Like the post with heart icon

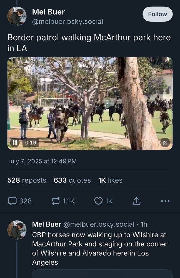click(98, 201)
